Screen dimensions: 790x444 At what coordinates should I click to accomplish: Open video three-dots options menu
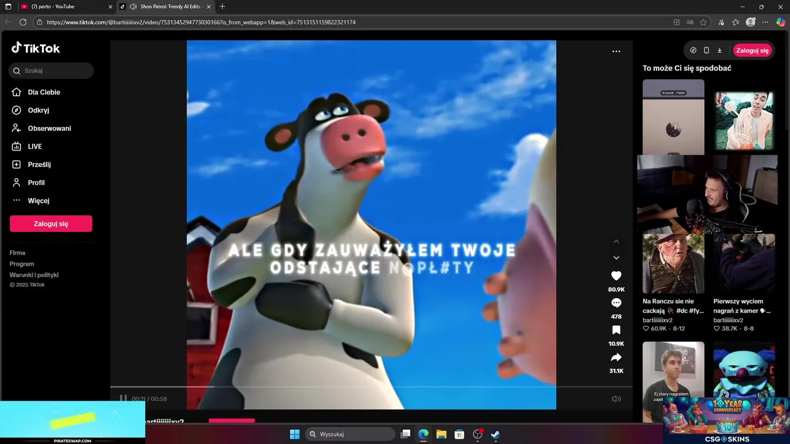point(616,51)
